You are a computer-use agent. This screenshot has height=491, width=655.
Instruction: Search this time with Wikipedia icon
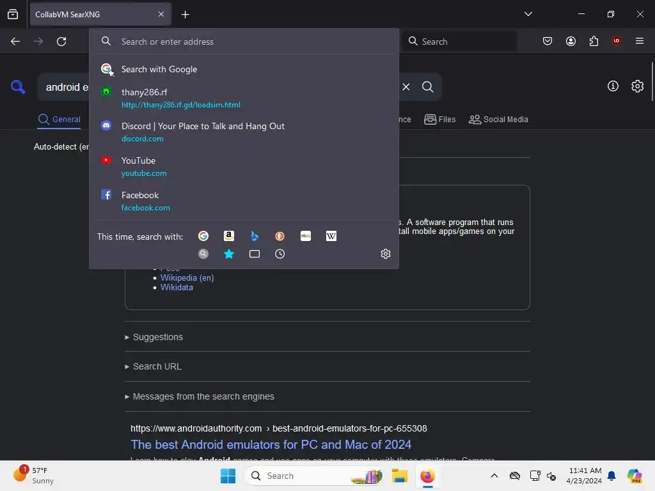331,237
